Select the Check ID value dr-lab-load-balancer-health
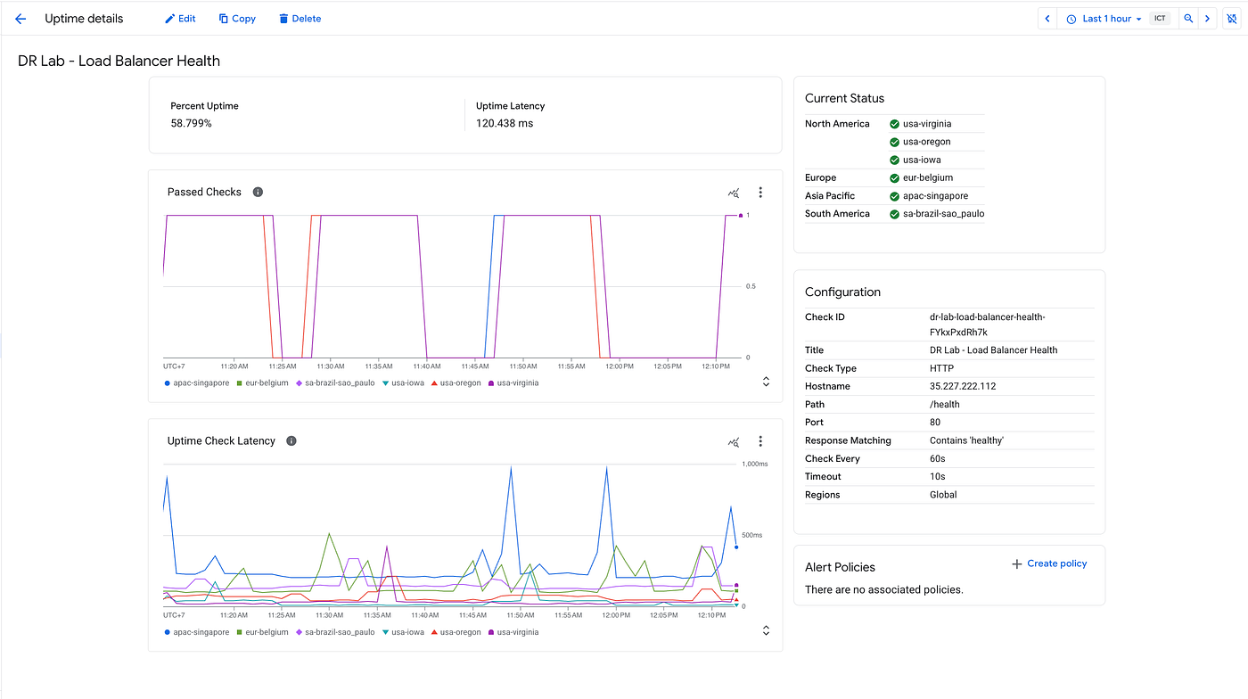Screen dimensions: 1248x699 [987, 325]
